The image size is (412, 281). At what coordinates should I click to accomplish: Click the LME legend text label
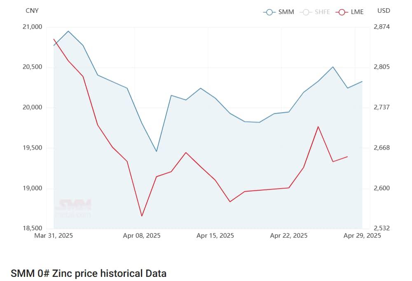[357, 12]
